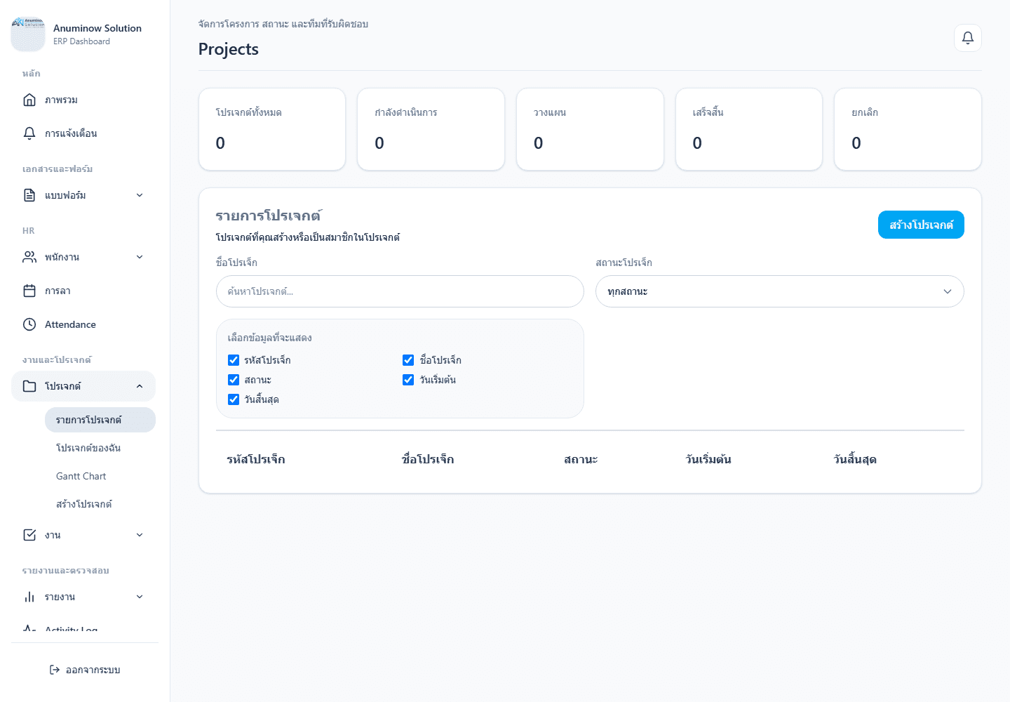Click the bar chart icon beside รายงาน

pos(29,597)
